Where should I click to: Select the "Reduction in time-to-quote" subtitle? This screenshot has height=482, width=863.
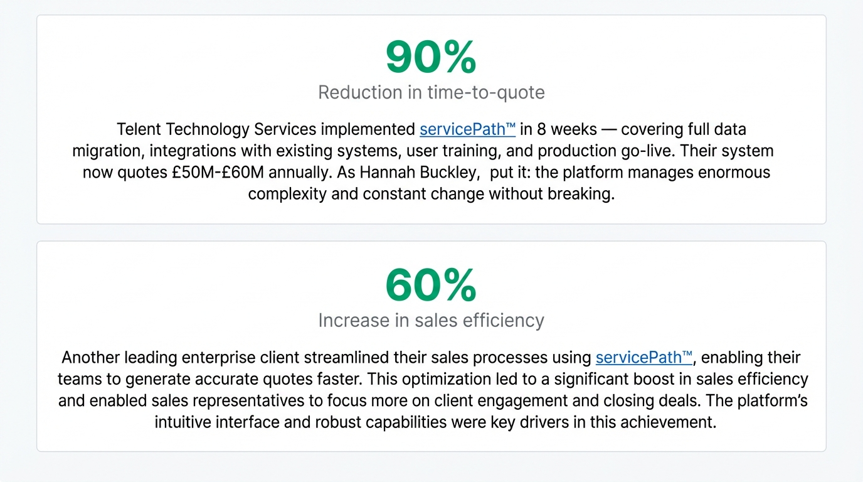coord(431,93)
